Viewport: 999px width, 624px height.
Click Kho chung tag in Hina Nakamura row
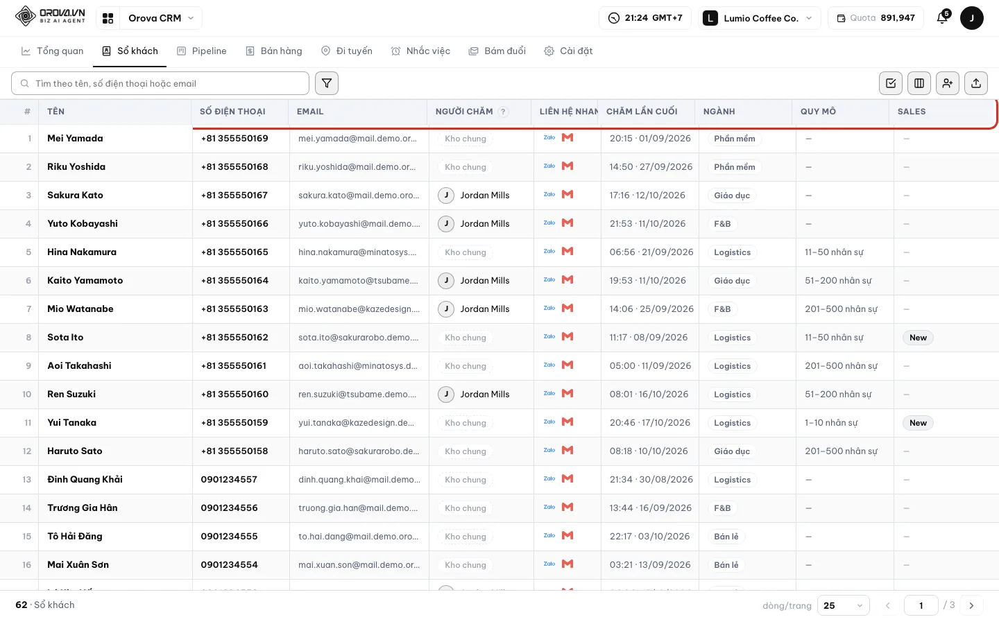[x=466, y=252]
